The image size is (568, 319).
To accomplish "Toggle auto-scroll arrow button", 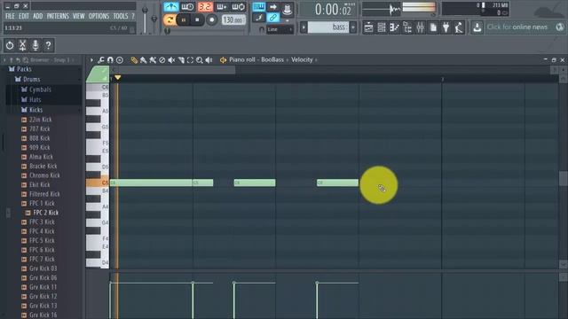I will [x=272, y=7].
